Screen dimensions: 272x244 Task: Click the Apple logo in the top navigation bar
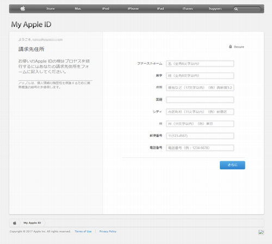(x=23, y=9)
